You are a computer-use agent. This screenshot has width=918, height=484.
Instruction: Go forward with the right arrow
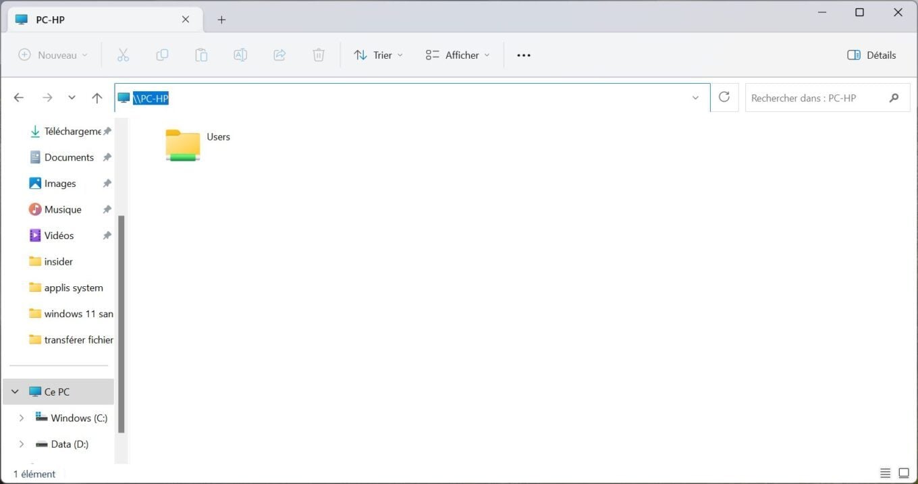[x=47, y=98]
